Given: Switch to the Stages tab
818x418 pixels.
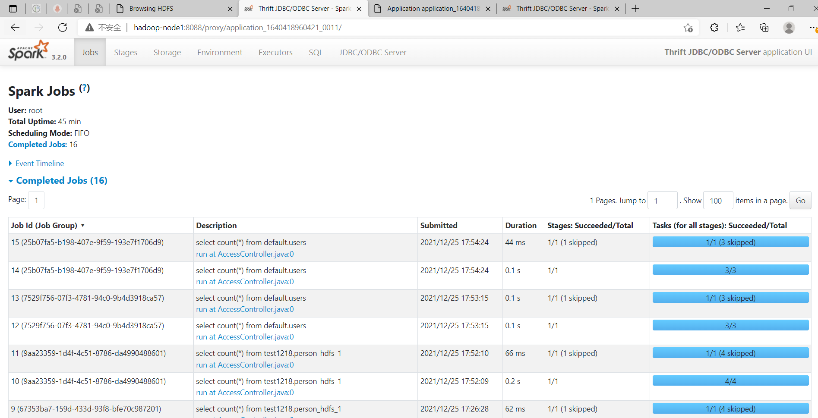Looking at the screenshot, I should pos(126,52).
